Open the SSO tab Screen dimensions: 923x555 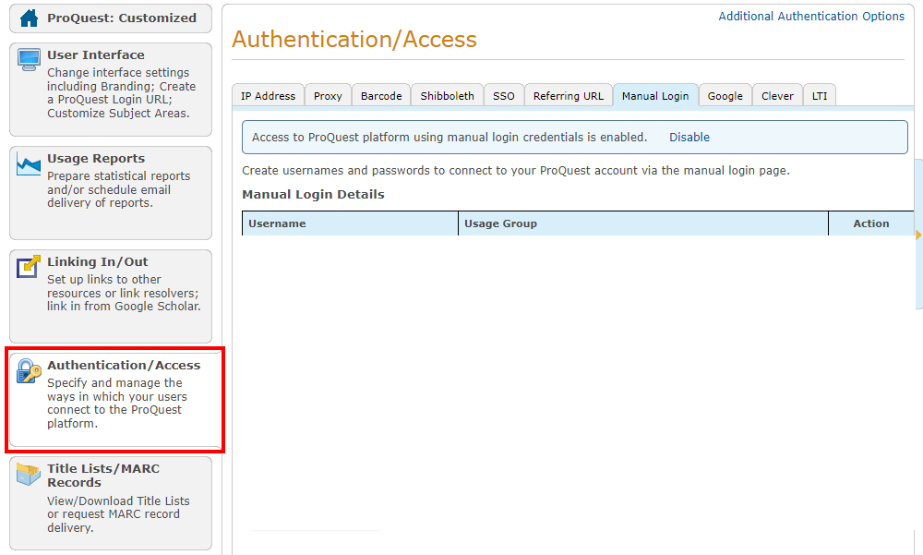tap(503, 95)
